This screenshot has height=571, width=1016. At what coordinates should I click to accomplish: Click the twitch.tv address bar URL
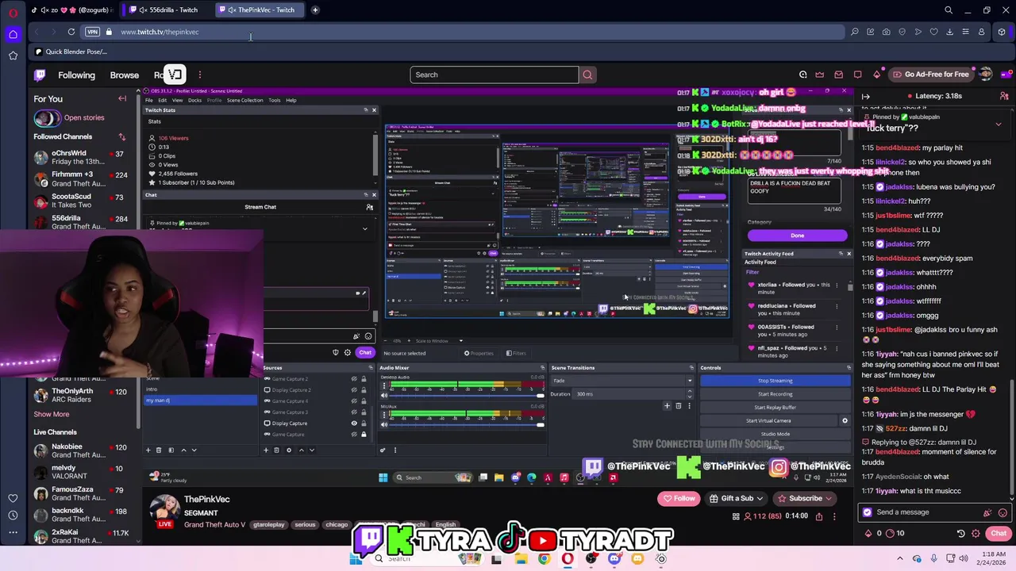(x=160, y=32)
